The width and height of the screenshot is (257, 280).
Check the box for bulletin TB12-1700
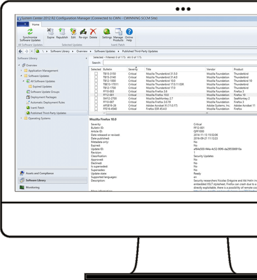point(96,88)
